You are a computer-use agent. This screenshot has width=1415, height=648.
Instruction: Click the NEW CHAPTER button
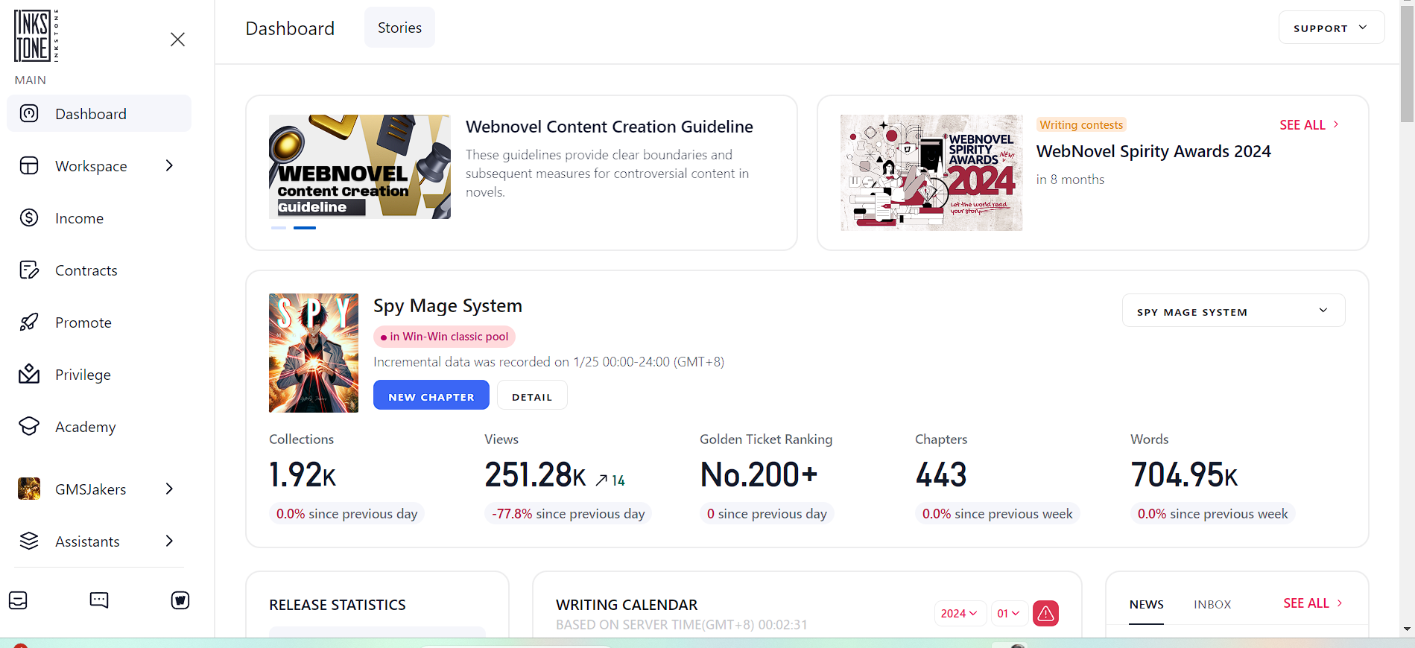[431, 396]
